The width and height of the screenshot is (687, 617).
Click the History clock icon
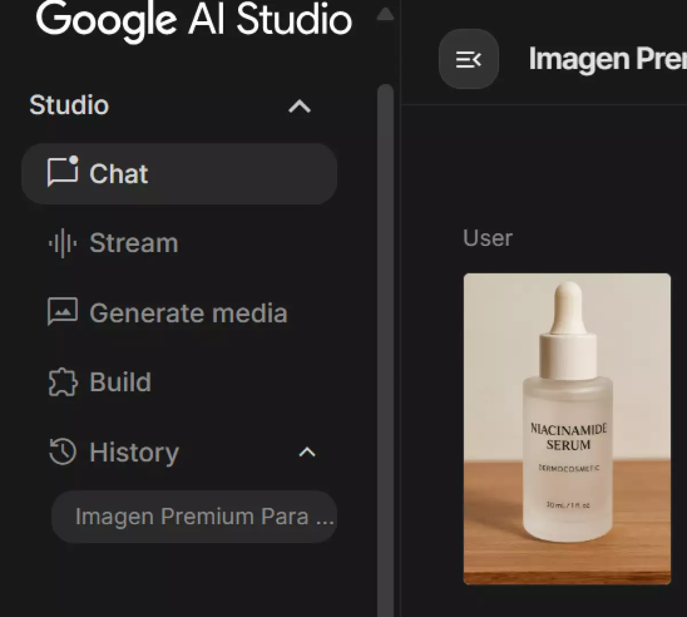tap(62, 452)
